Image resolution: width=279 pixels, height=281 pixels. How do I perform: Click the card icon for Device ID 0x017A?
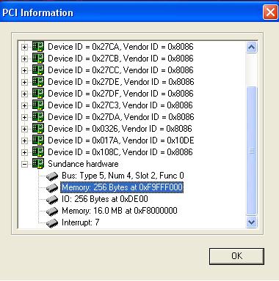[38, 140]
